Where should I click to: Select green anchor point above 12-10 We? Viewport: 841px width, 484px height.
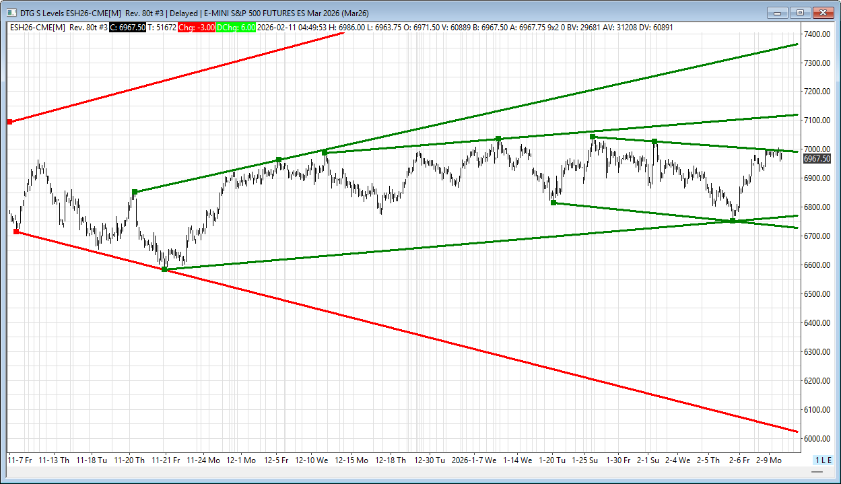click(x=325, y=153)
